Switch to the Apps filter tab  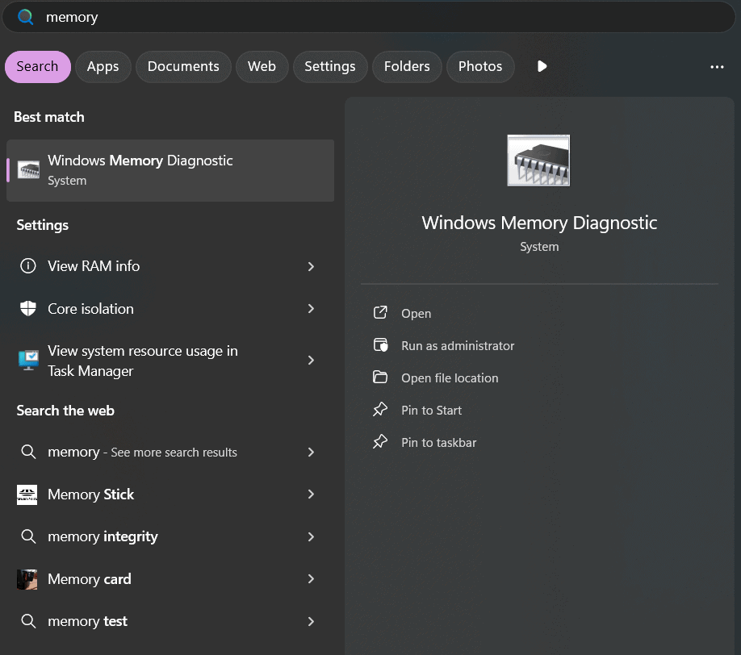(x=103, y=67)
